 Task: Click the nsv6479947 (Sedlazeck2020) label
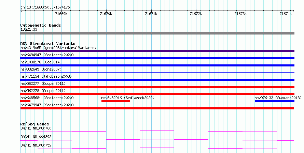[47, 105]
